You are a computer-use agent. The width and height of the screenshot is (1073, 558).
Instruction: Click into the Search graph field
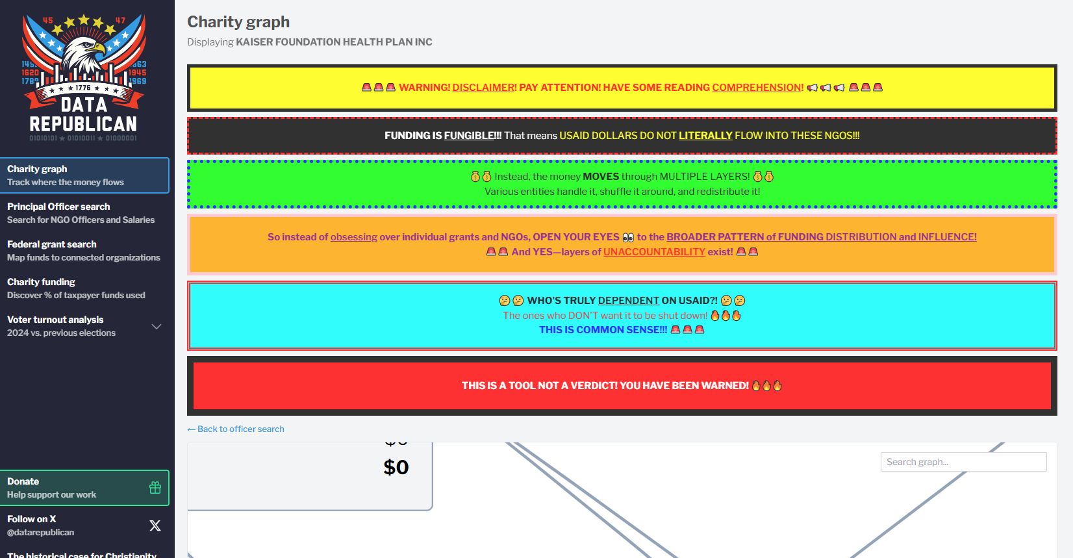(963, 462)
